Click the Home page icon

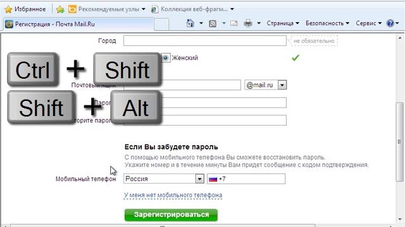tap(190, 23)
